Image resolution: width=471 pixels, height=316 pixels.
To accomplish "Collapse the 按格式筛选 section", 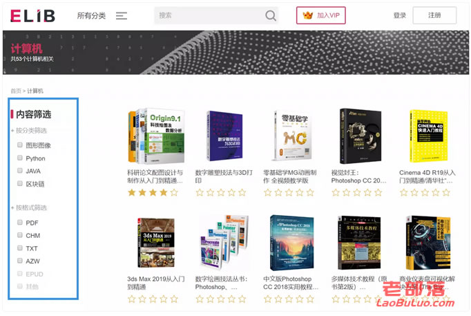I will pos(29,207).
